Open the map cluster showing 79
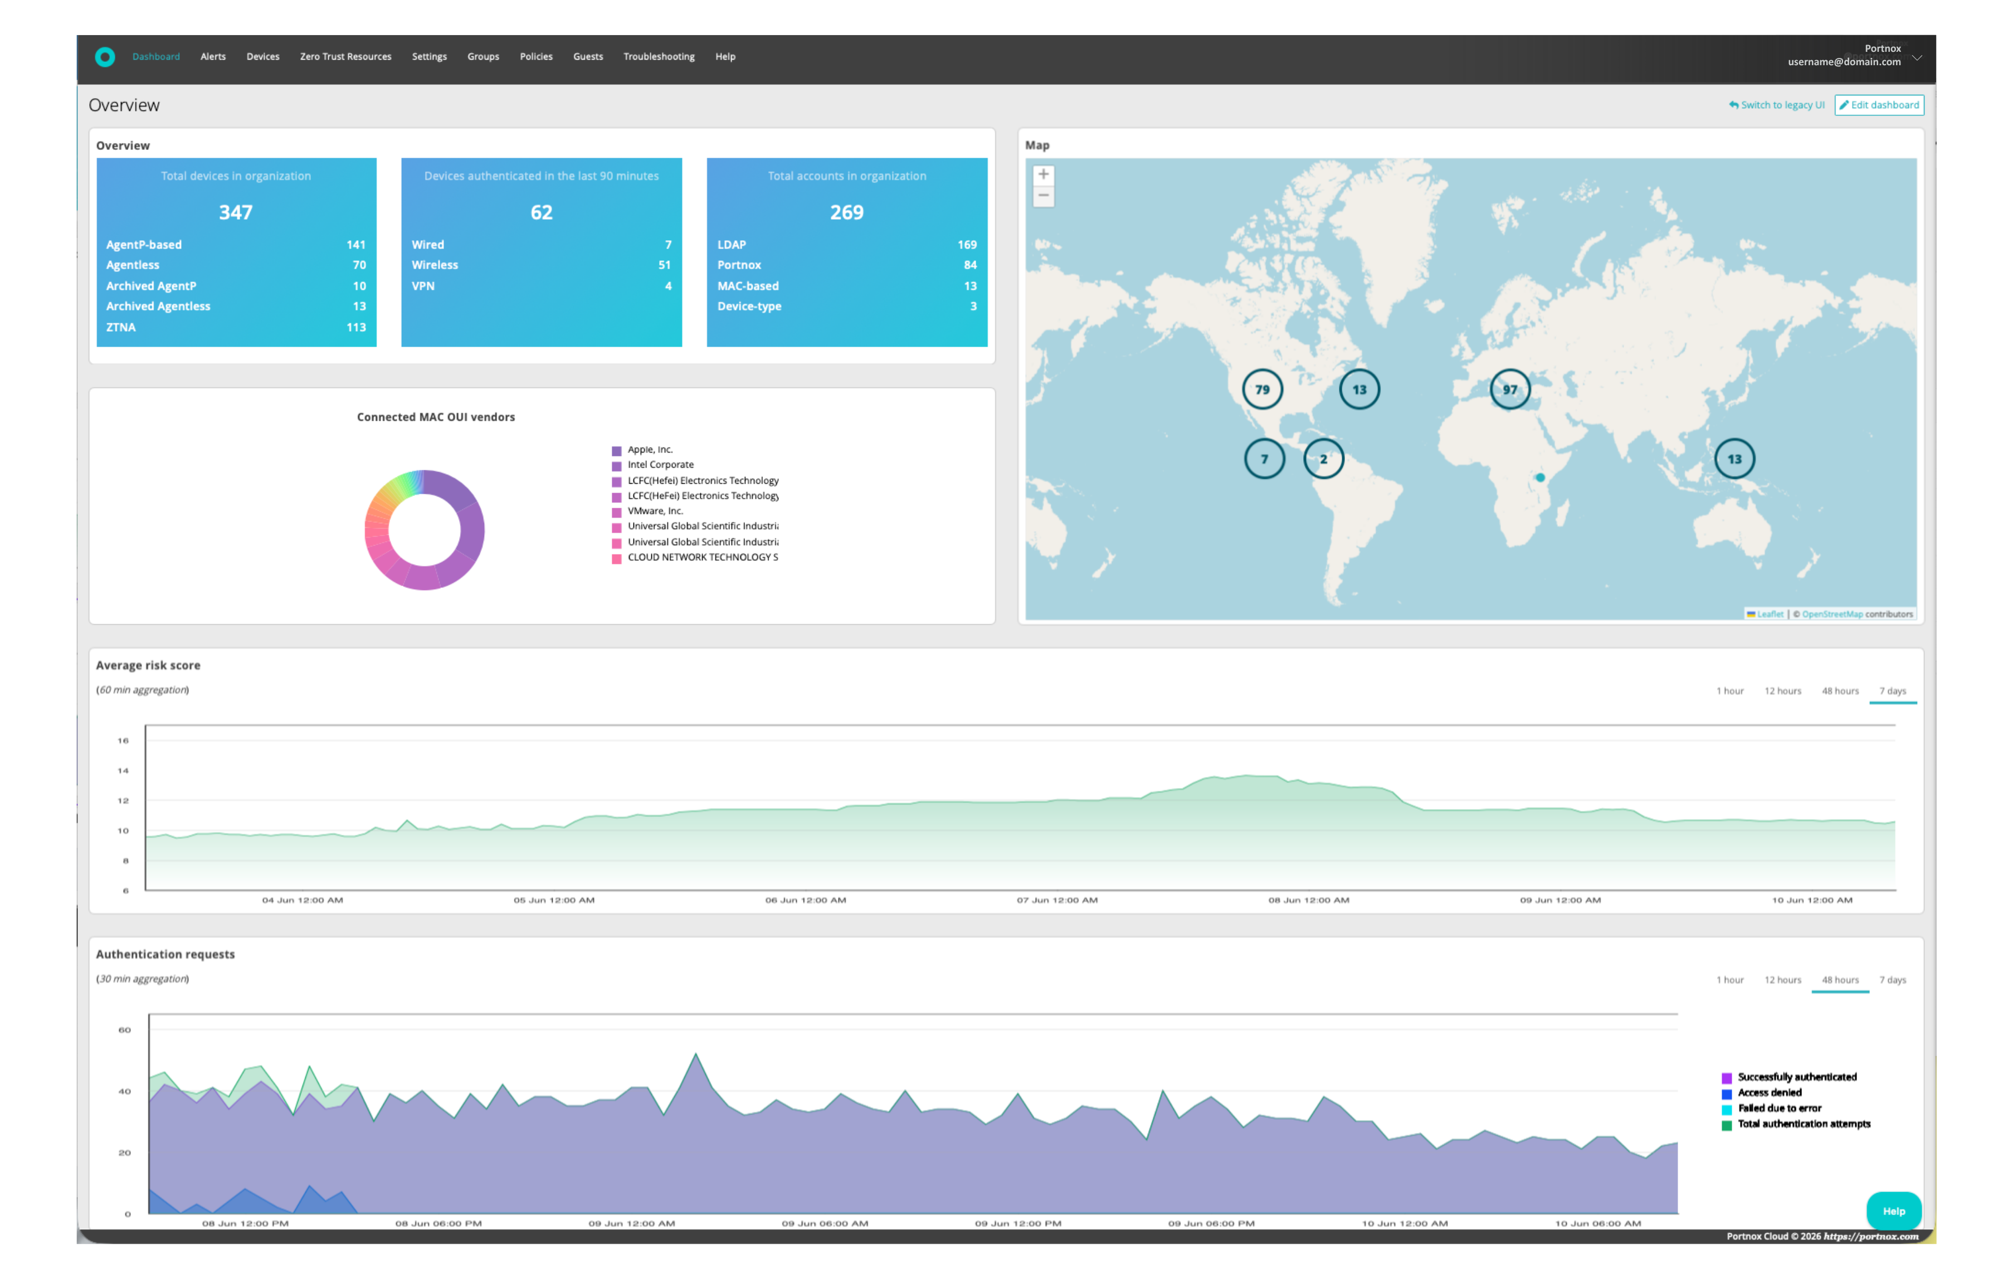 pos(1263,390)
